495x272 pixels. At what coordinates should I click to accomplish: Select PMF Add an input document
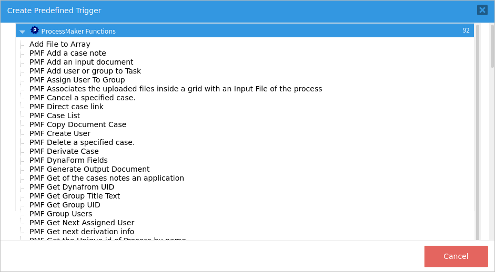pyautogui.click(x=81, y=62)
